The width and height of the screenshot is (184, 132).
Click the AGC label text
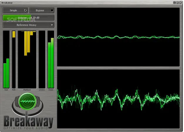click(14, 90)
